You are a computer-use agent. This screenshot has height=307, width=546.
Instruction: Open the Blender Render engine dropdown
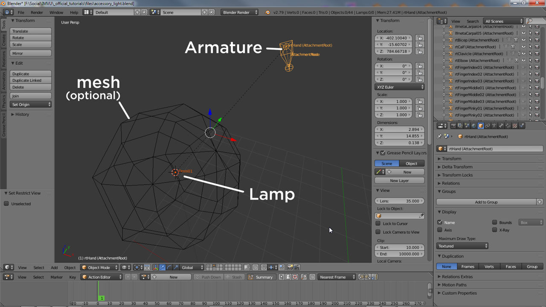[x=240, y=12]
